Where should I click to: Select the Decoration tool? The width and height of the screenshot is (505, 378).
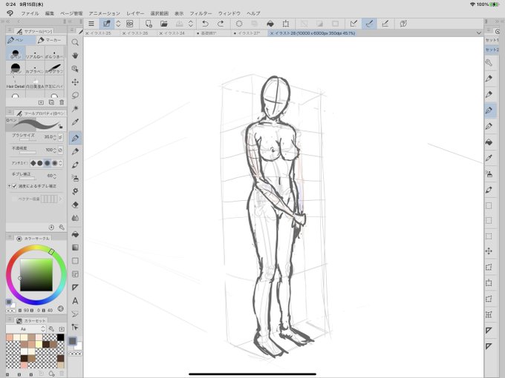(x=75, y=191)
